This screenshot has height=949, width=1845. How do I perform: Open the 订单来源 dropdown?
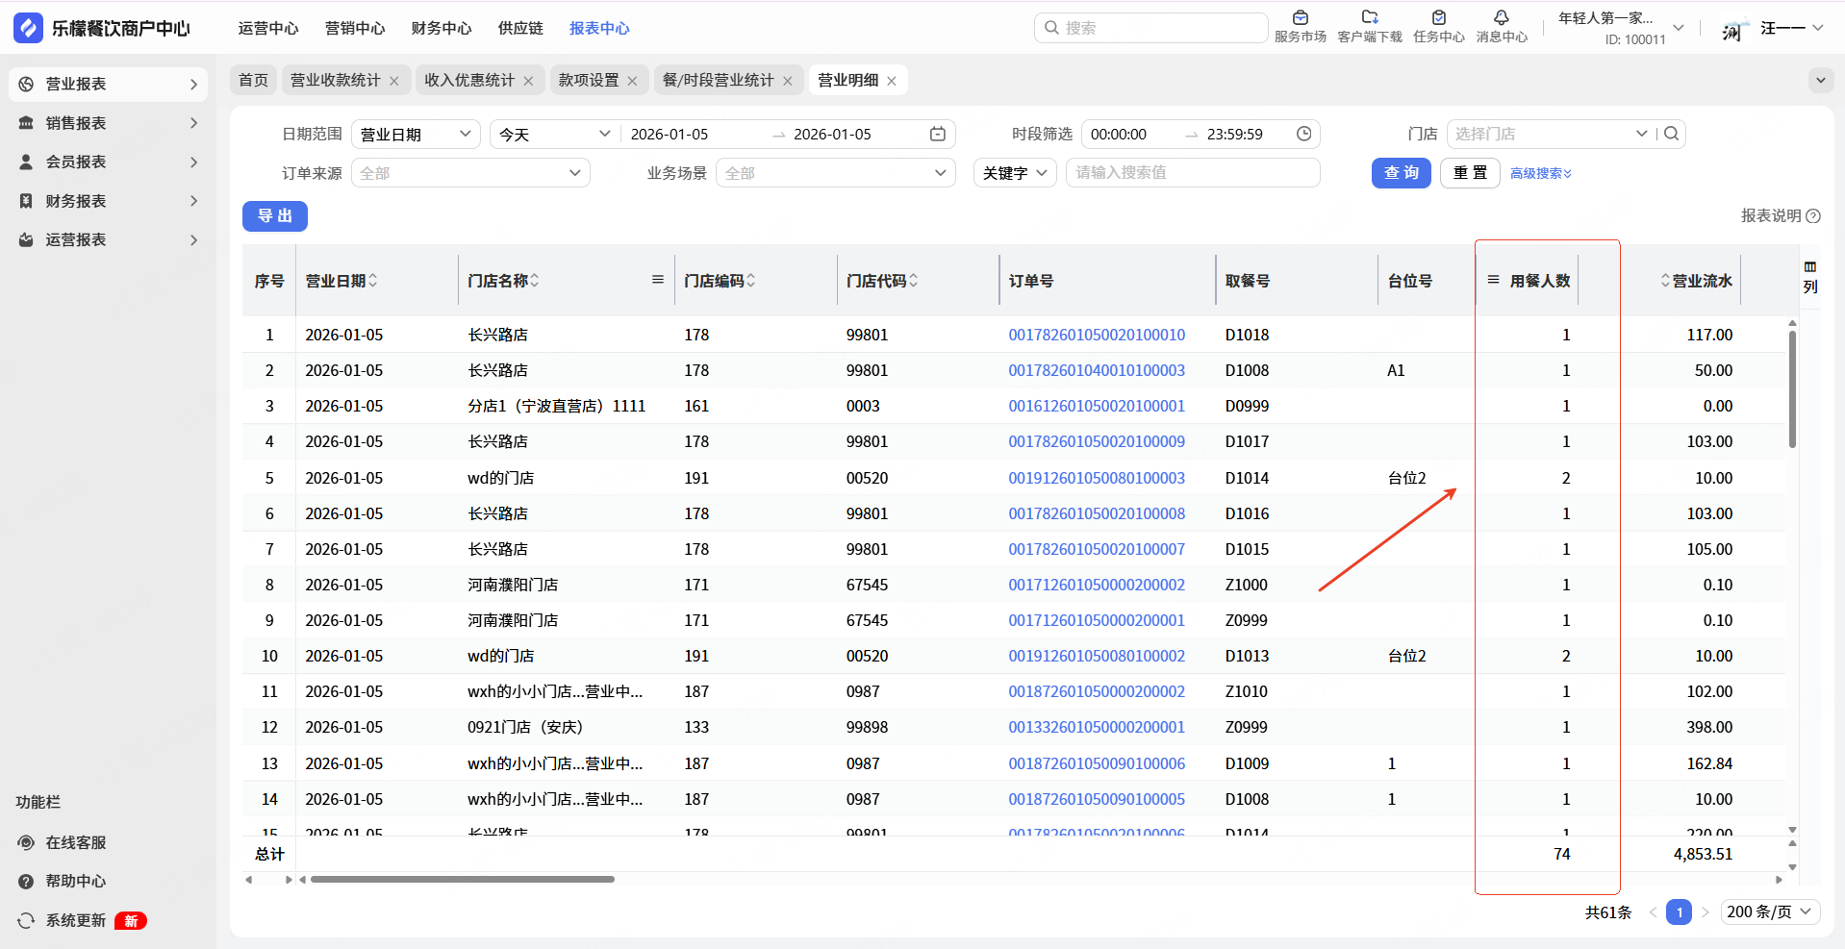470,173
